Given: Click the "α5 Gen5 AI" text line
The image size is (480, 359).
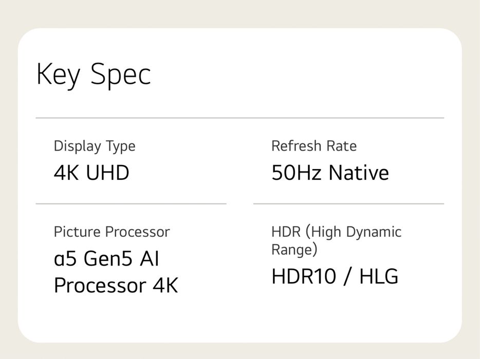Looking at the screenshot, I should (106, 258).
